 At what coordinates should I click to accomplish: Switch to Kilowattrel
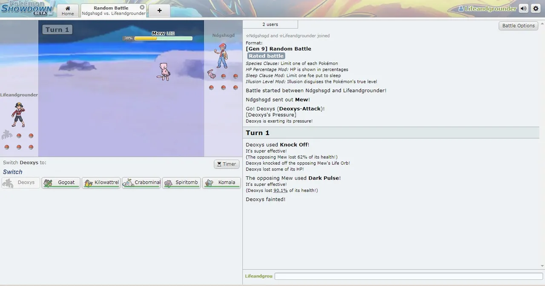[x=101, y=182]
